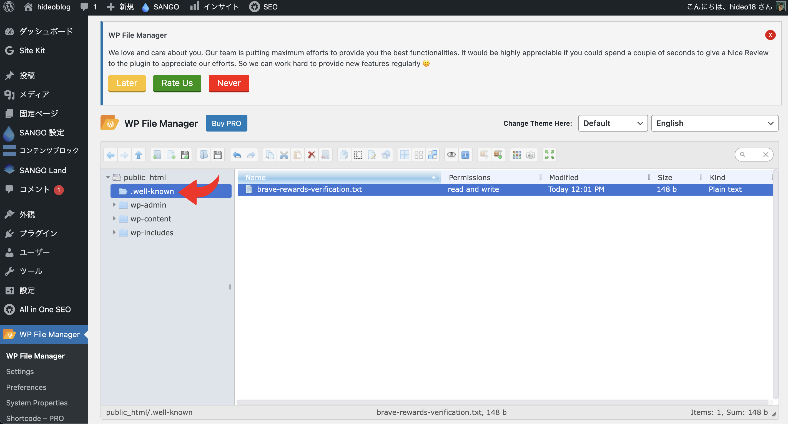Click the Back arrow in file manager toolbar
The height and width of the screenshot is (424, 788).
111,155
